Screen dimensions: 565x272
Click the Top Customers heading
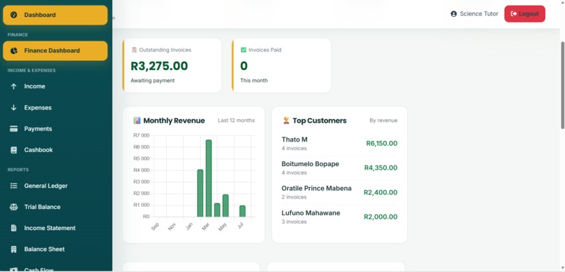click(320, 121)
